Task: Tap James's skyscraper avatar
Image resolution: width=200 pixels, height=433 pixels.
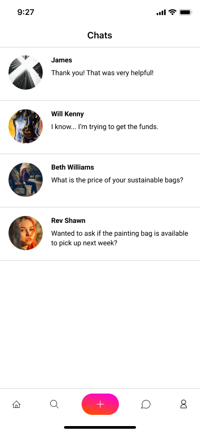Action: (26, 73)
